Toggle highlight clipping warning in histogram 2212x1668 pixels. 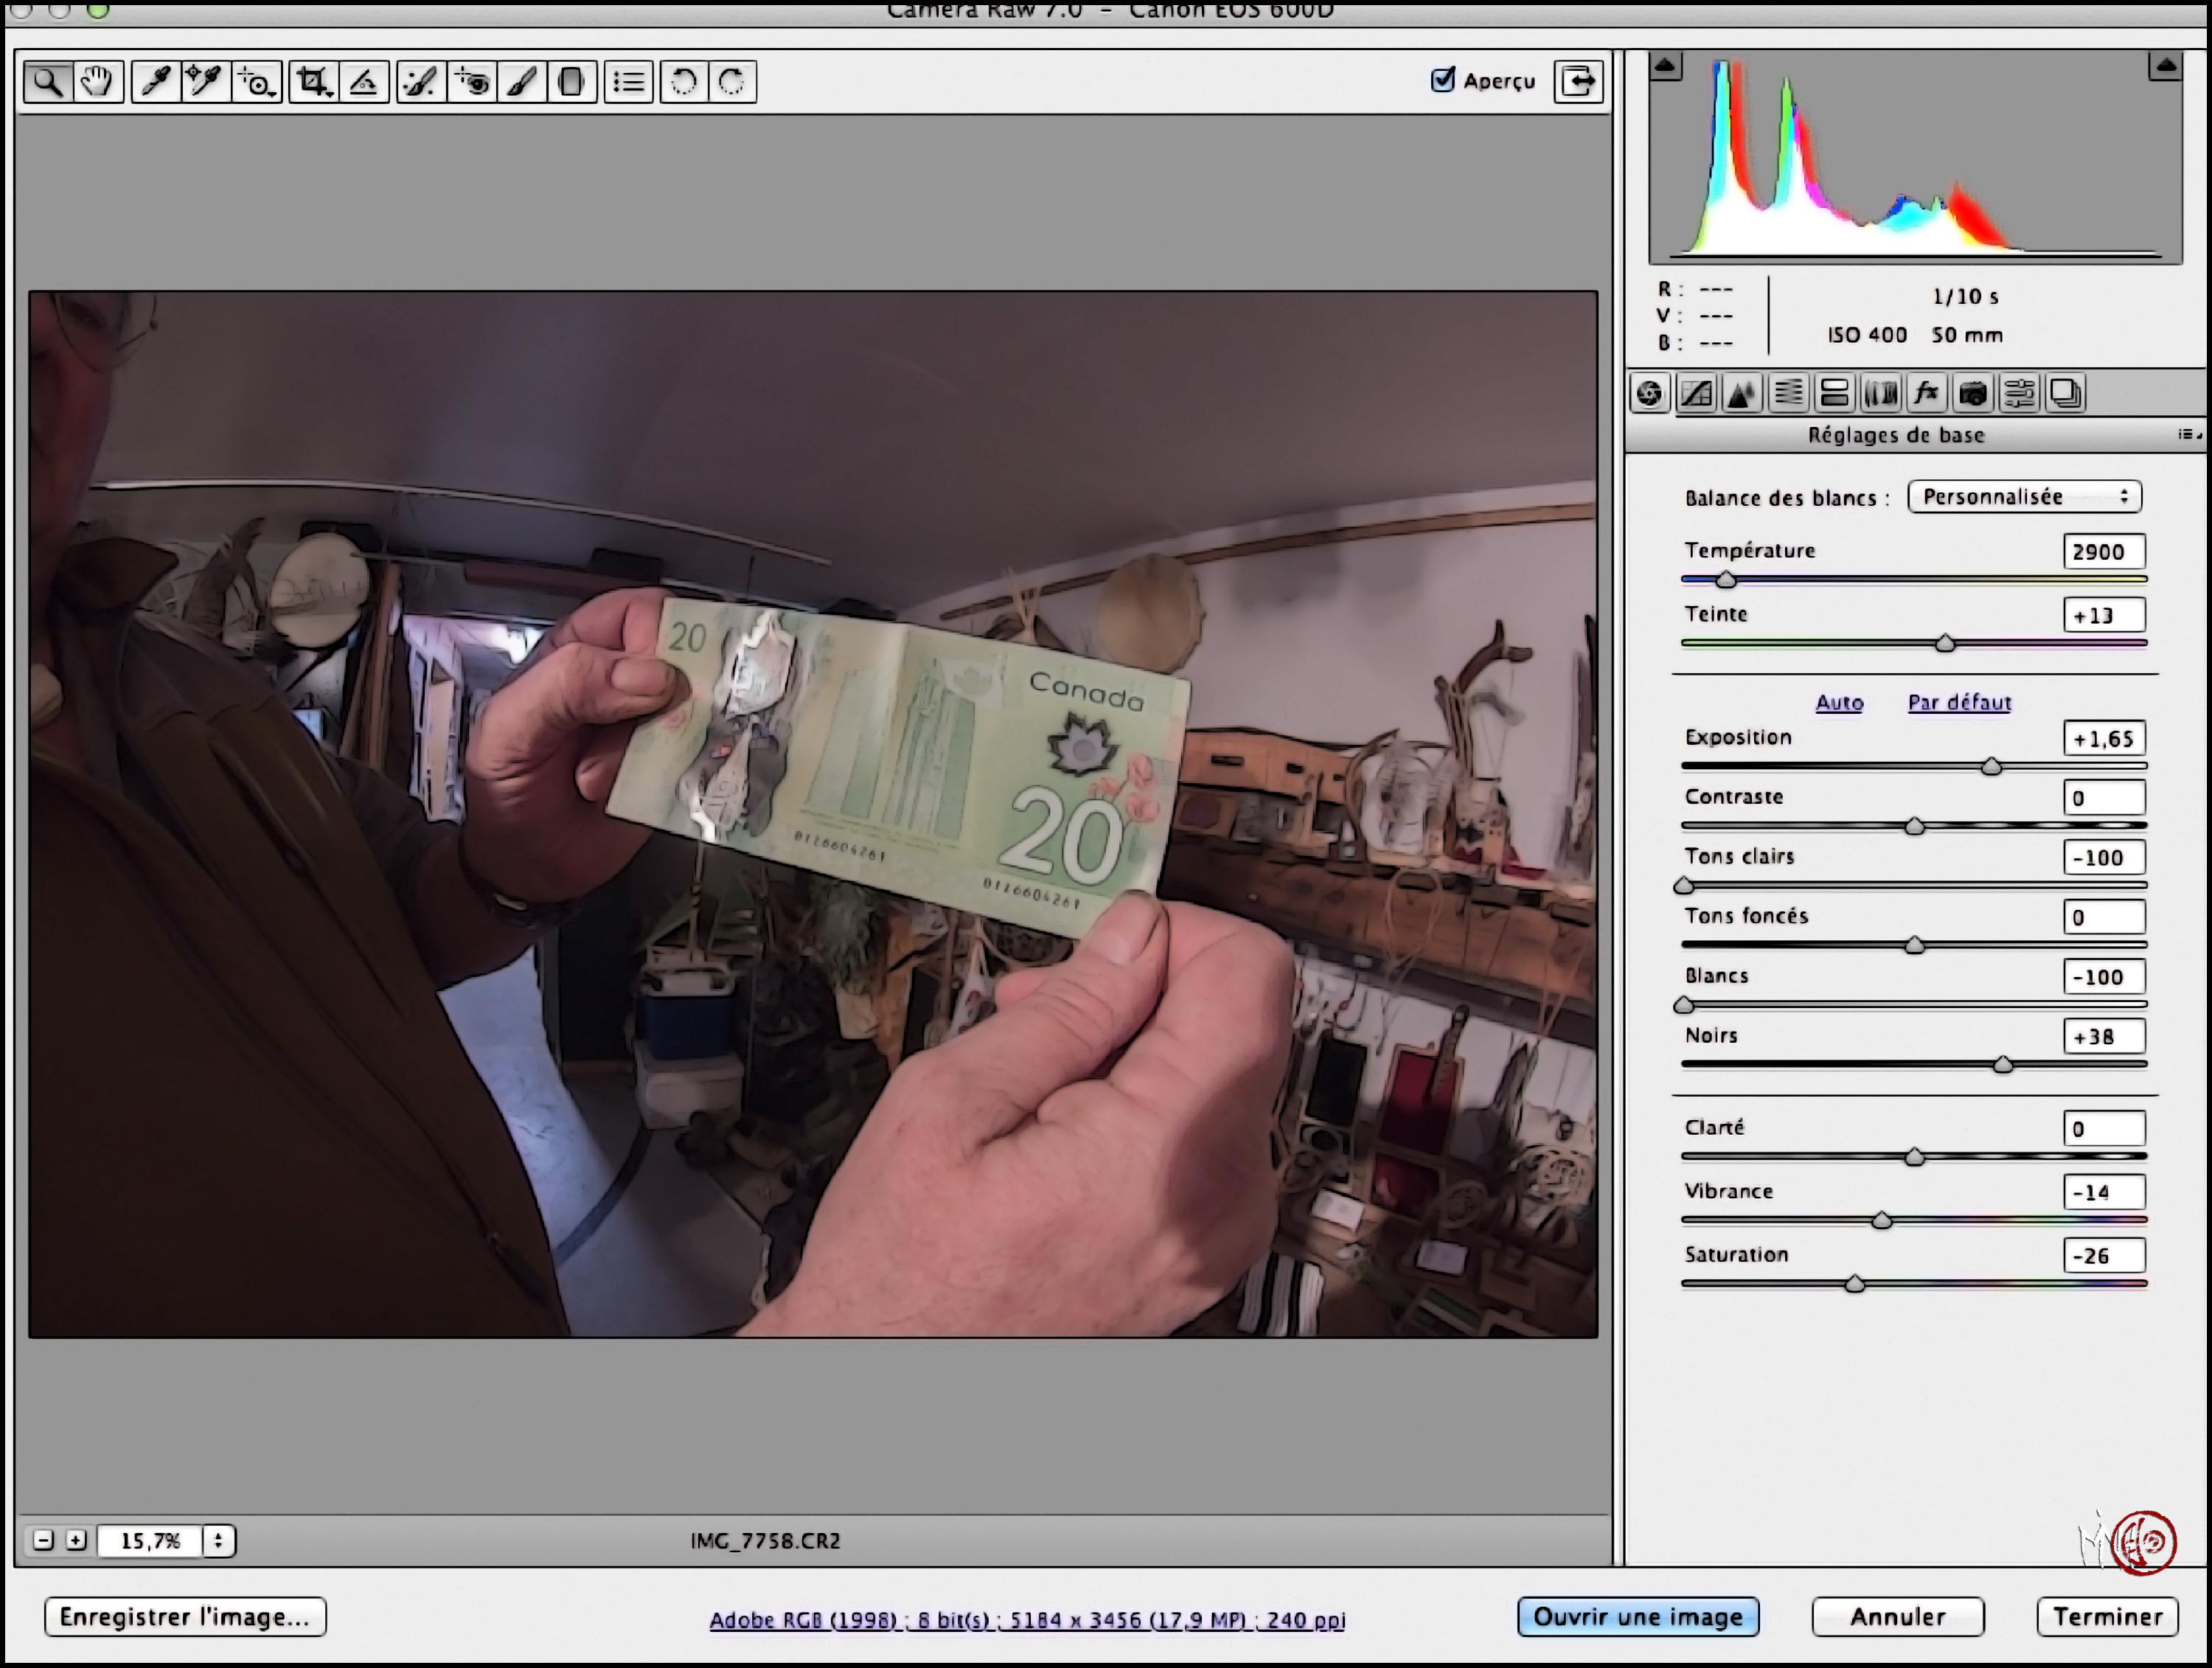coord(2165,67)
